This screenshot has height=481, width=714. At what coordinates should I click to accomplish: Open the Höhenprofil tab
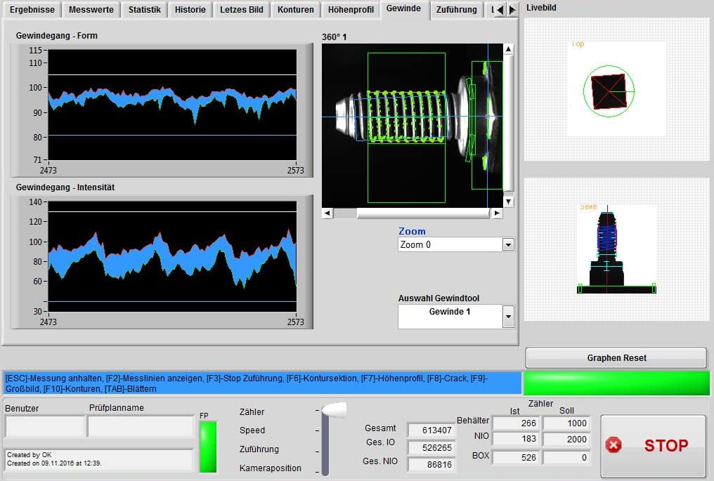pos(350,10)
